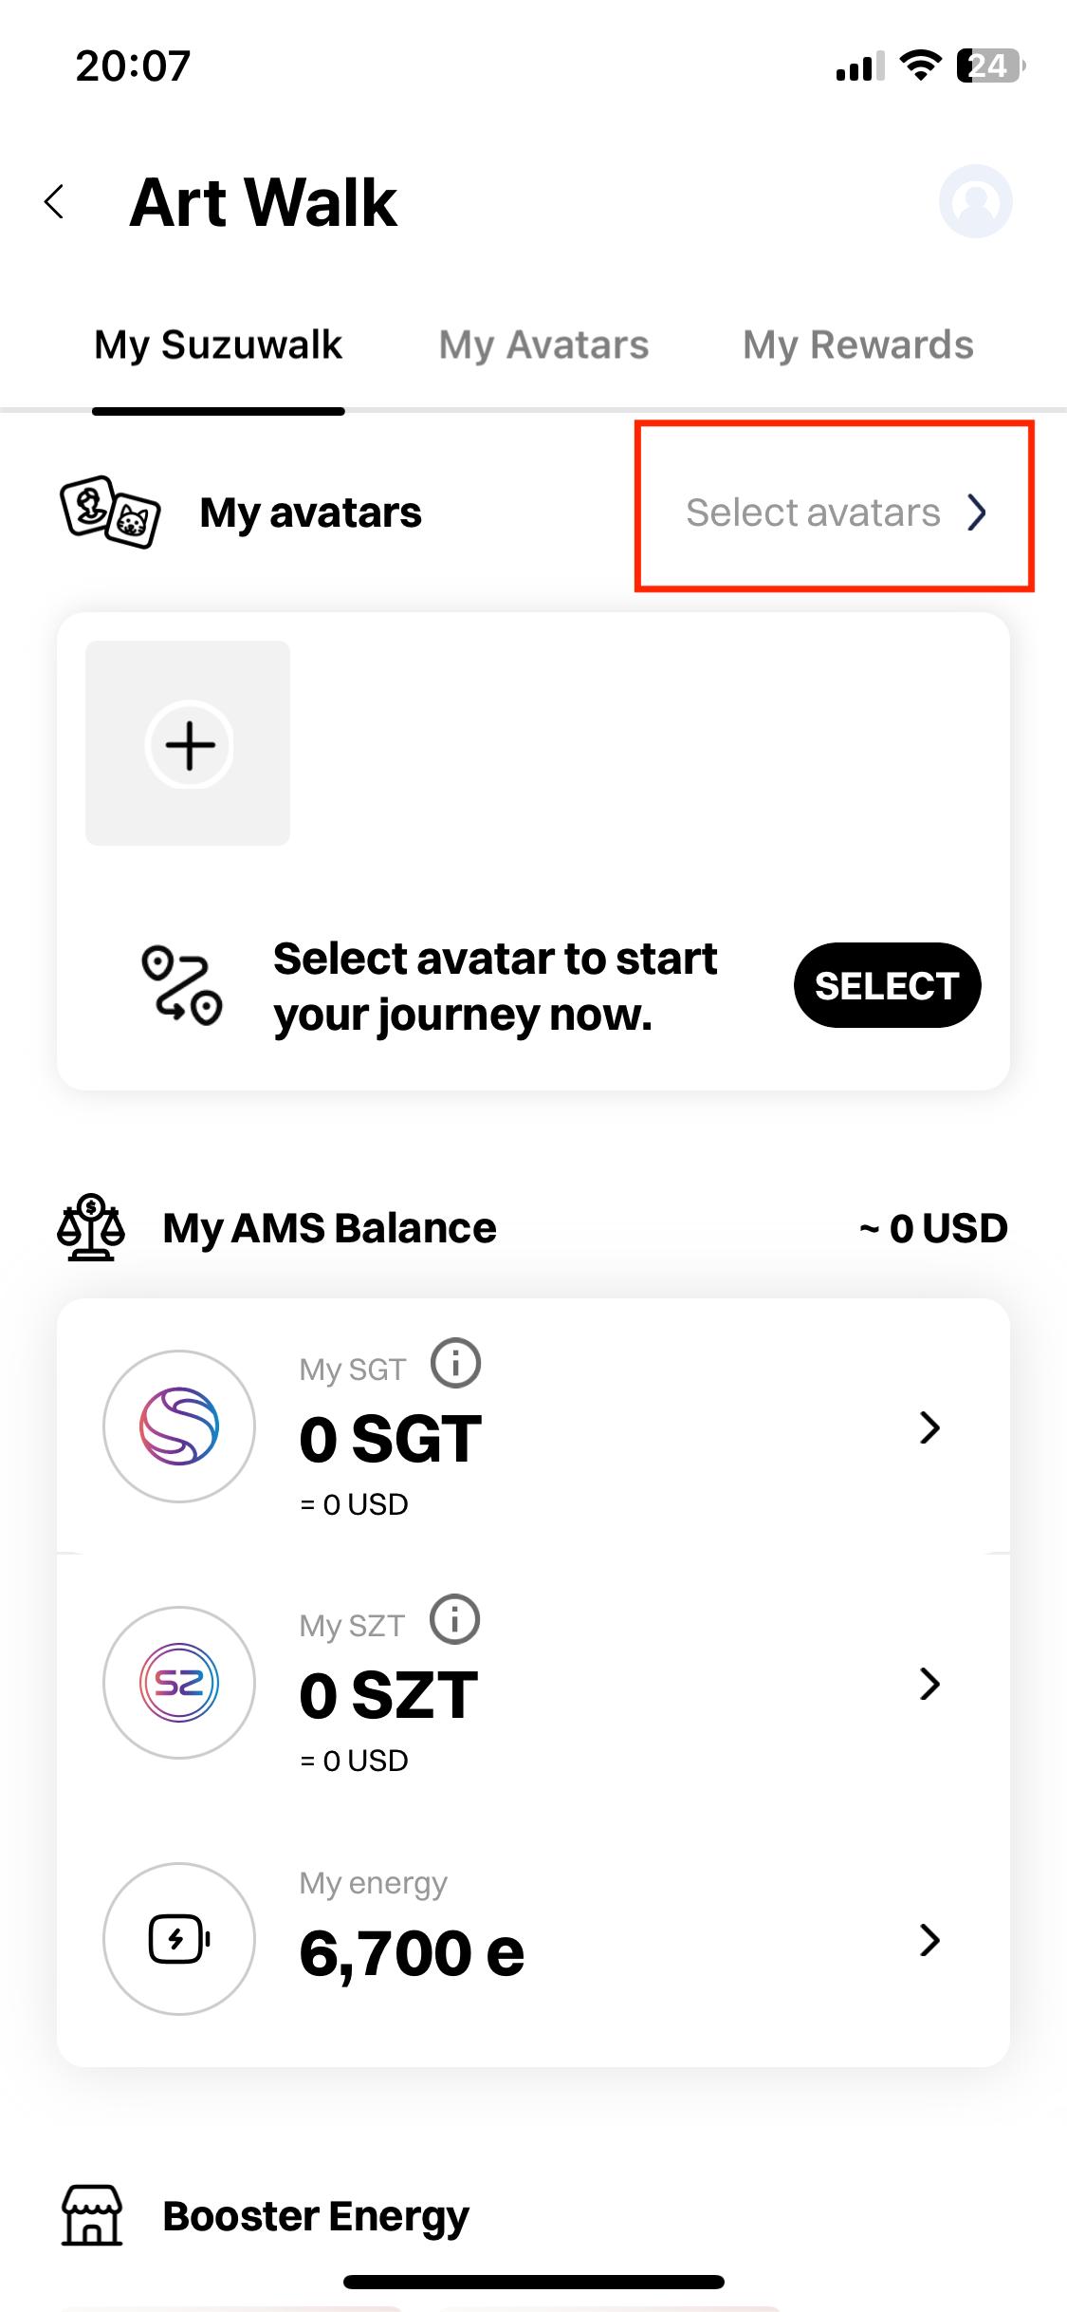
Task: Tap the plus icon to add avatar
Action: click(x=189, y=744)
